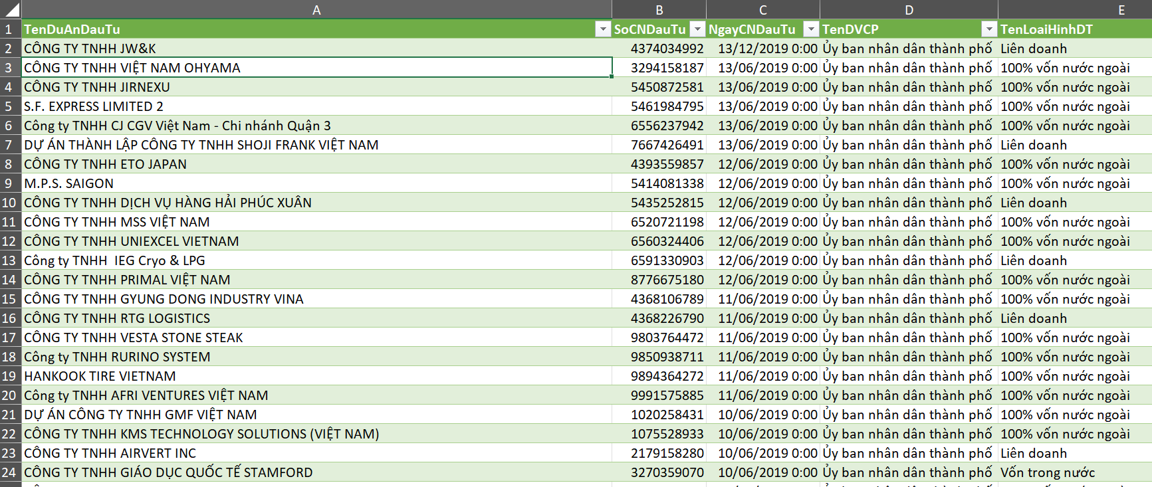Viewport: 1152px width, 487px height.
Task: Click the Select All corner triangle
Action: 11,9
